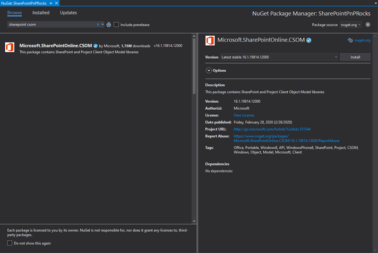Close the NuGet SharePointPnPRocks tab
This screenshot has height=253, width=378.
point(56,3)
